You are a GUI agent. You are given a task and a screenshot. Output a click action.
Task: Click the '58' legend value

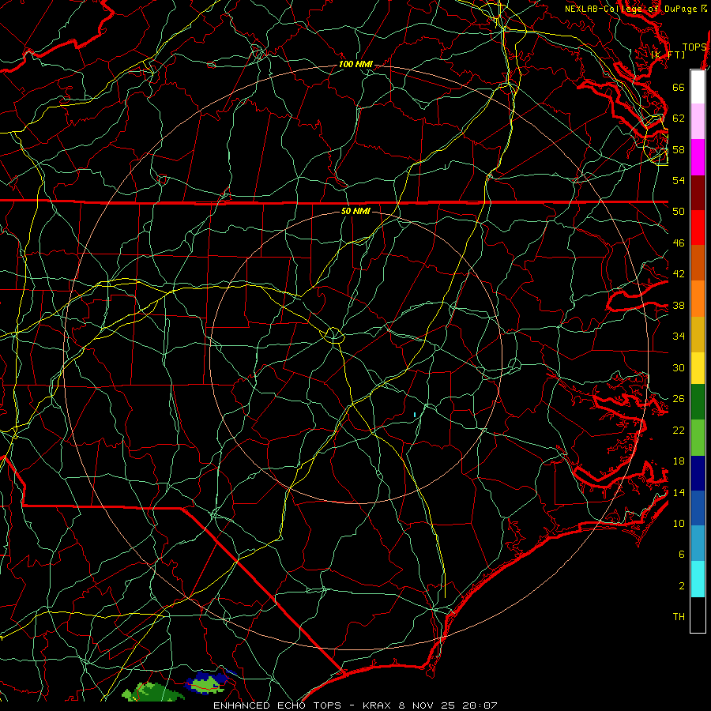(679, 149)
